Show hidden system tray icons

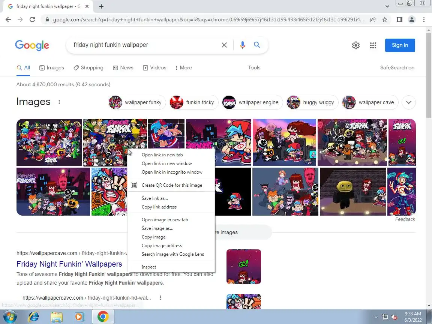tap(376, 317)
